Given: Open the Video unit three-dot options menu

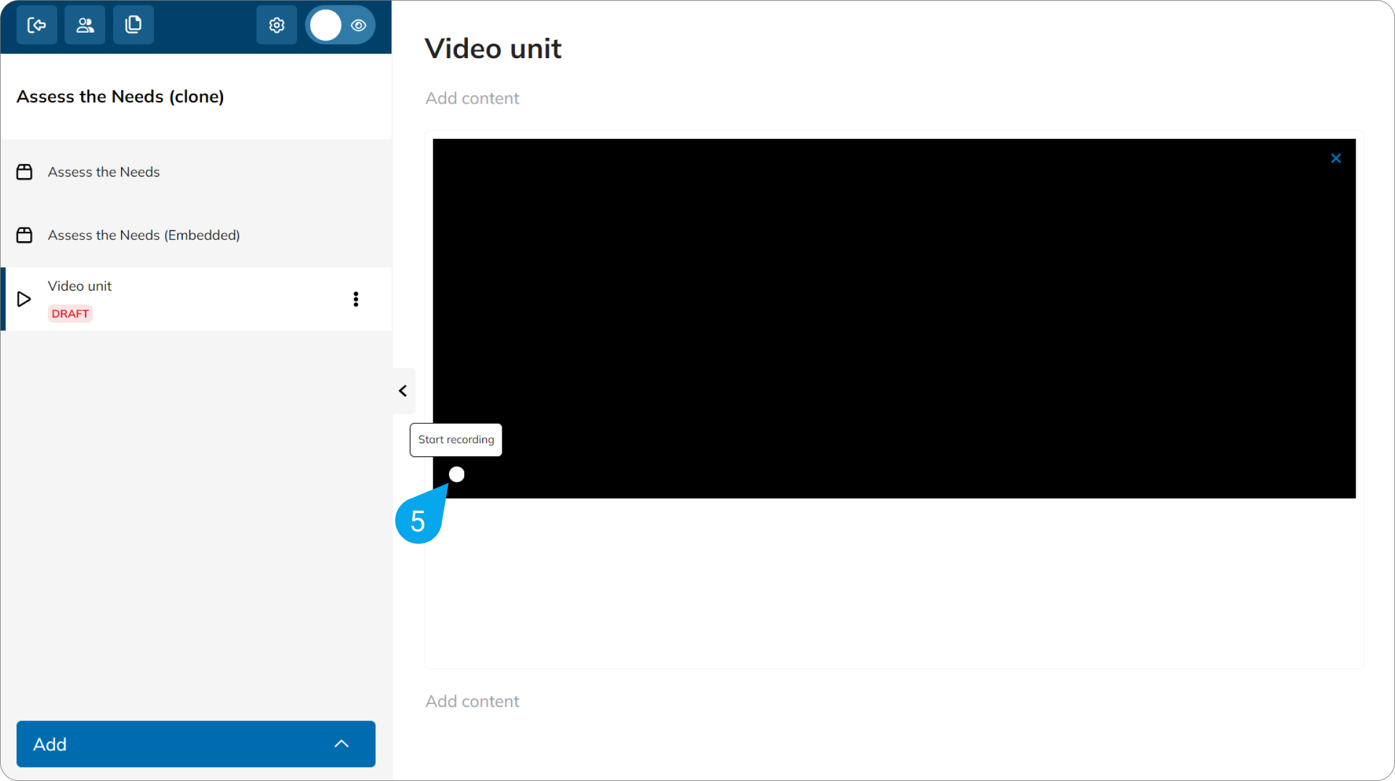Looking at the screenshot, I should [356, 299].
